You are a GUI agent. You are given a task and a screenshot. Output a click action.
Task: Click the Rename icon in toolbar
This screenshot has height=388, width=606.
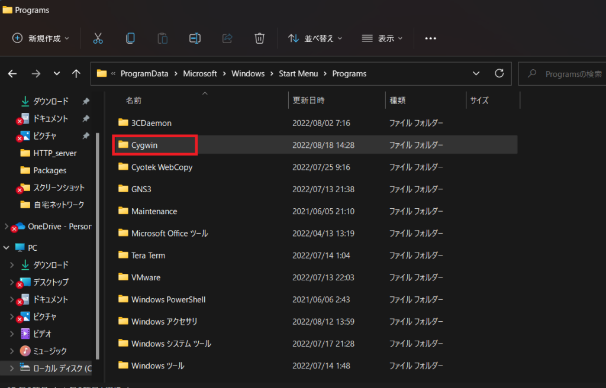click(195, 38)
